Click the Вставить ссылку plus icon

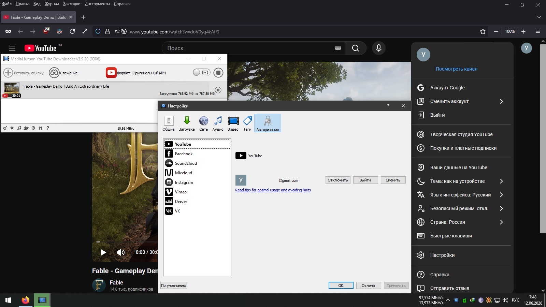[8, 73]
